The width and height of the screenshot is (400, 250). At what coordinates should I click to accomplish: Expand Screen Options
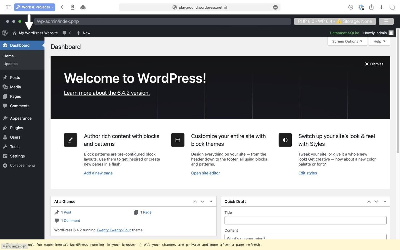tap(347, 41)
